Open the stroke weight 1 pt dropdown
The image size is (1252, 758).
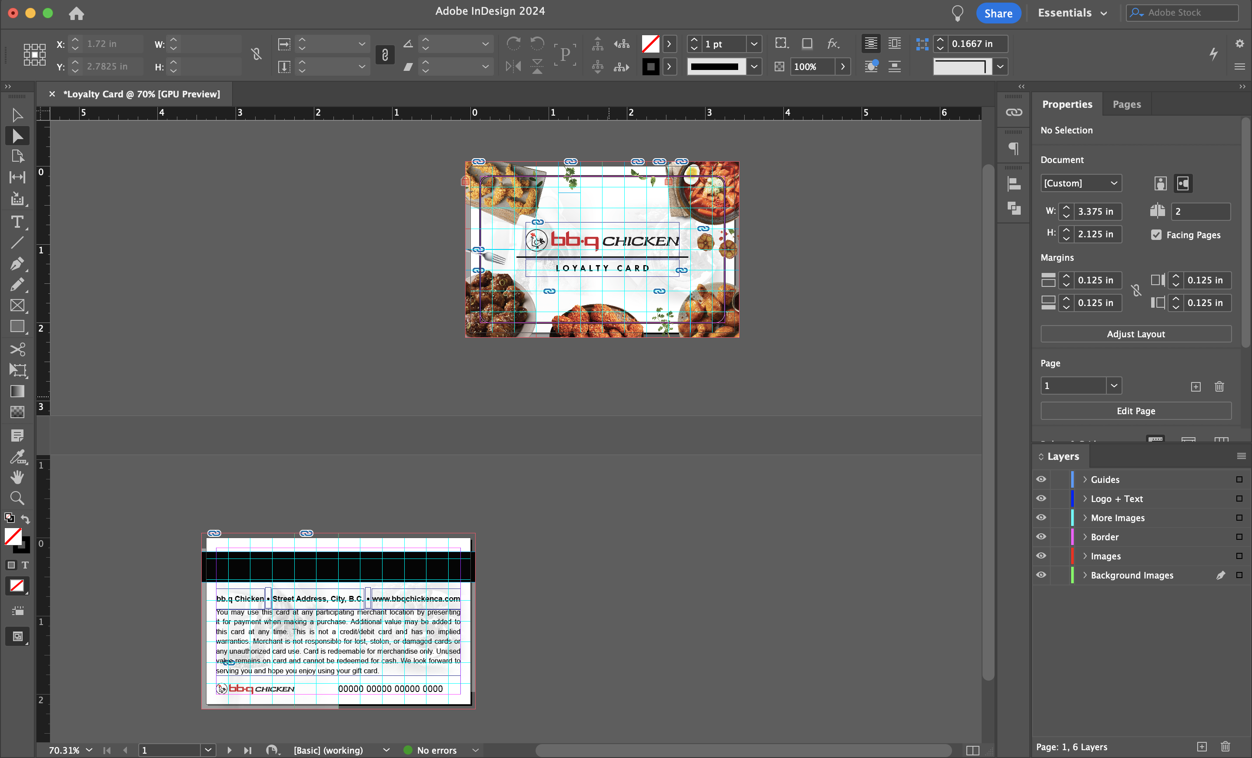tap(755, 44)
